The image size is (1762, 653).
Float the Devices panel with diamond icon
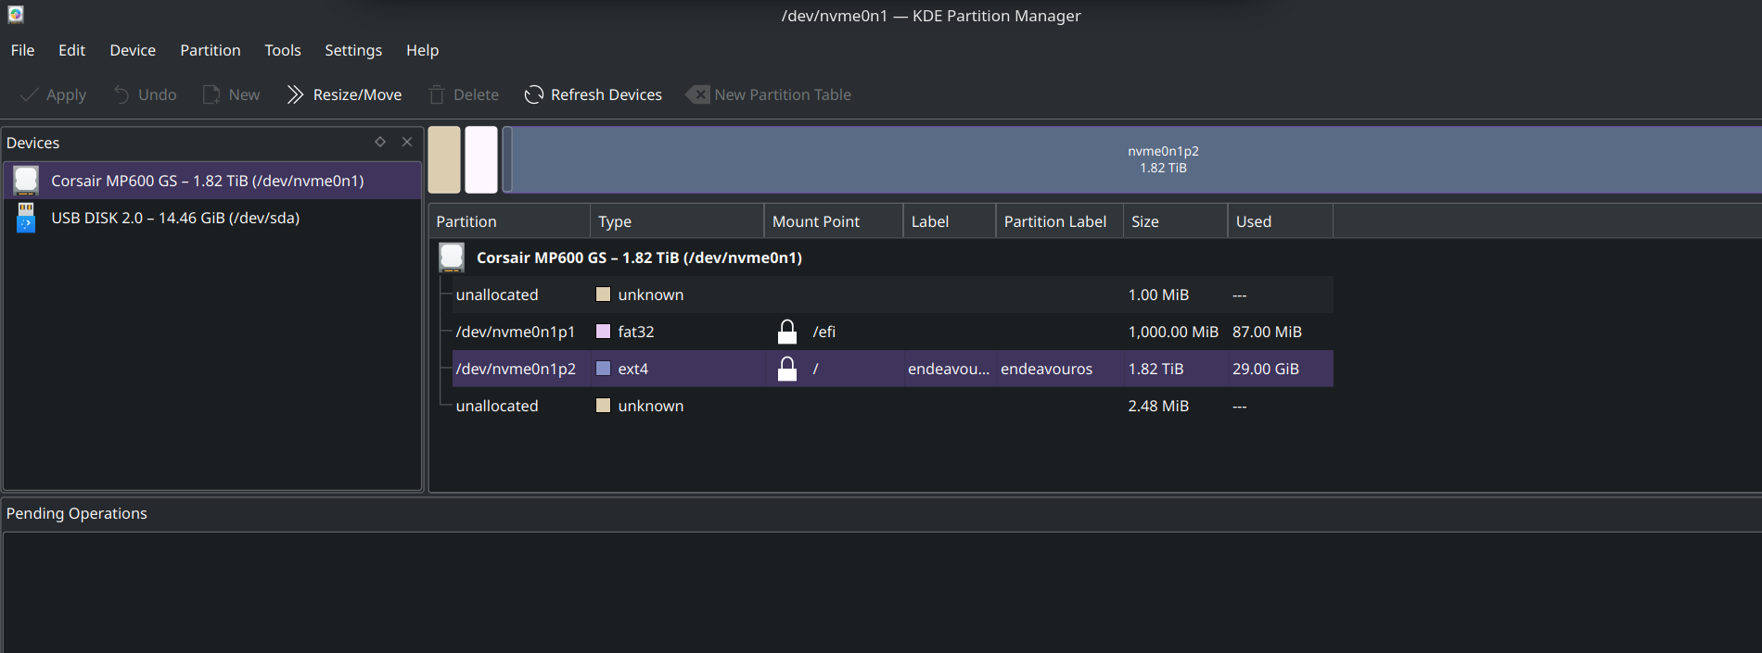(x=380, y=142)
